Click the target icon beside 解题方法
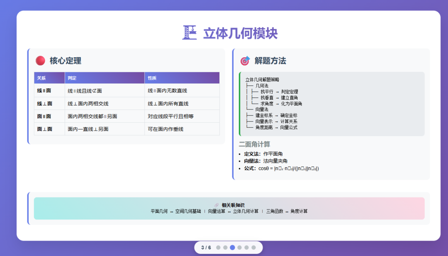The height and width of the screenshot is (256, 448). click(x=245, y=61)
